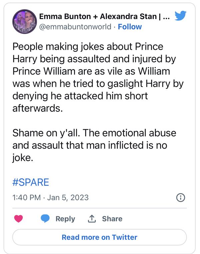Image resolution: width=200 pixels, height=254 pixels.
Task: Open the profile avatar picture
Action: point(24,21)
